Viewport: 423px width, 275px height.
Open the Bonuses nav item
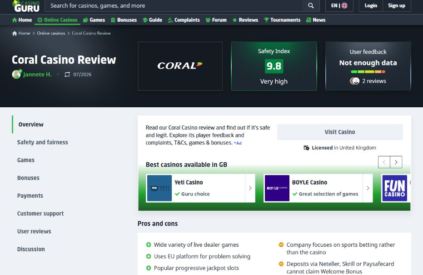124,20
